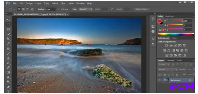This screenshot has height=94, width=198.
Task: Add a Channel Mixer adjustment
Action: [182, 51]
